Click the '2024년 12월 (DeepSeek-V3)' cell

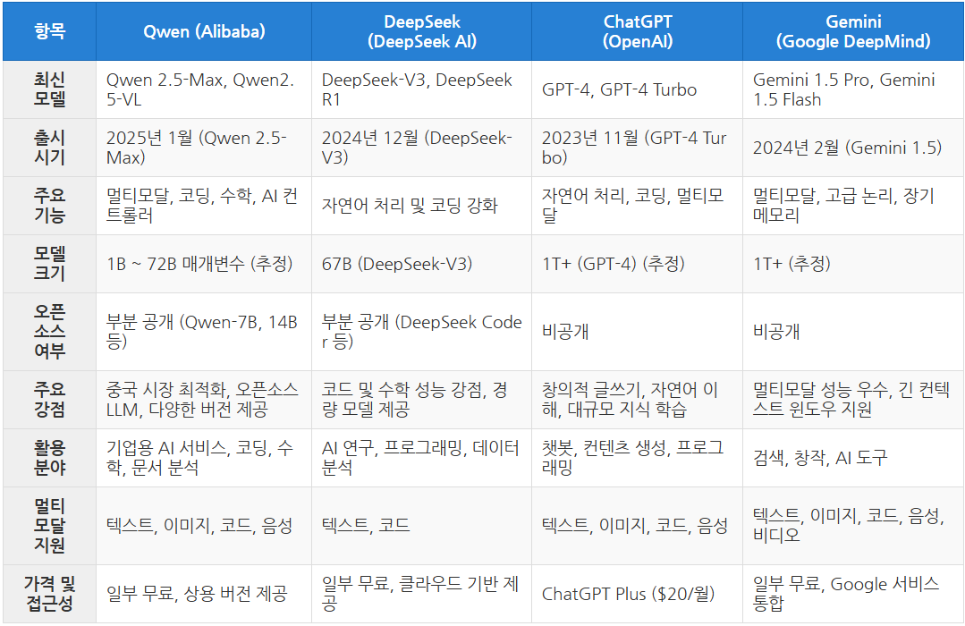421,148
